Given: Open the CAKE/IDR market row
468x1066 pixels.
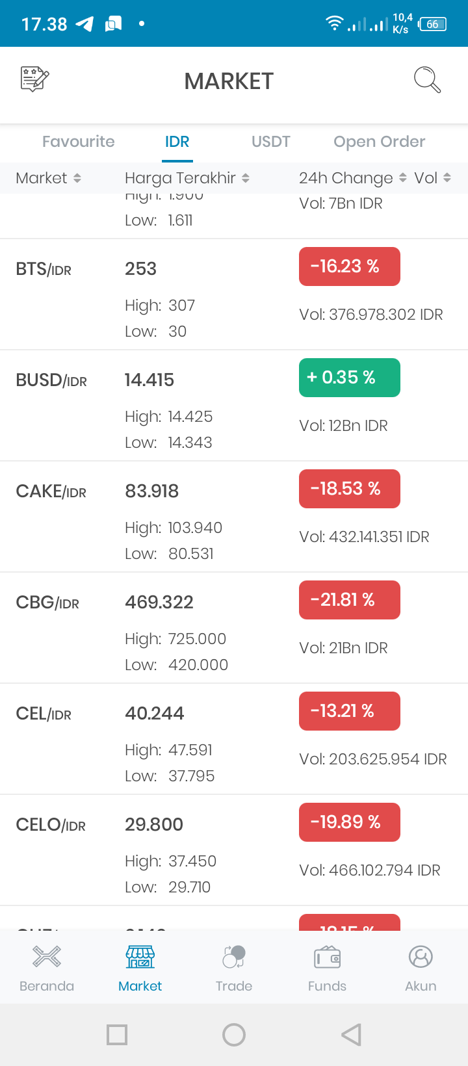Looking at the screenshot, I should click(x=234, y=517).
